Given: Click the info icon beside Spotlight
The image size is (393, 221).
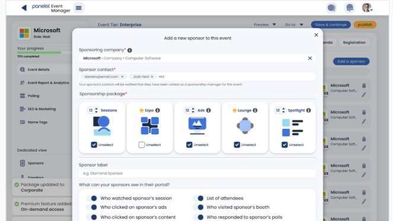Looking at the screenshot, I should [309, 110].
